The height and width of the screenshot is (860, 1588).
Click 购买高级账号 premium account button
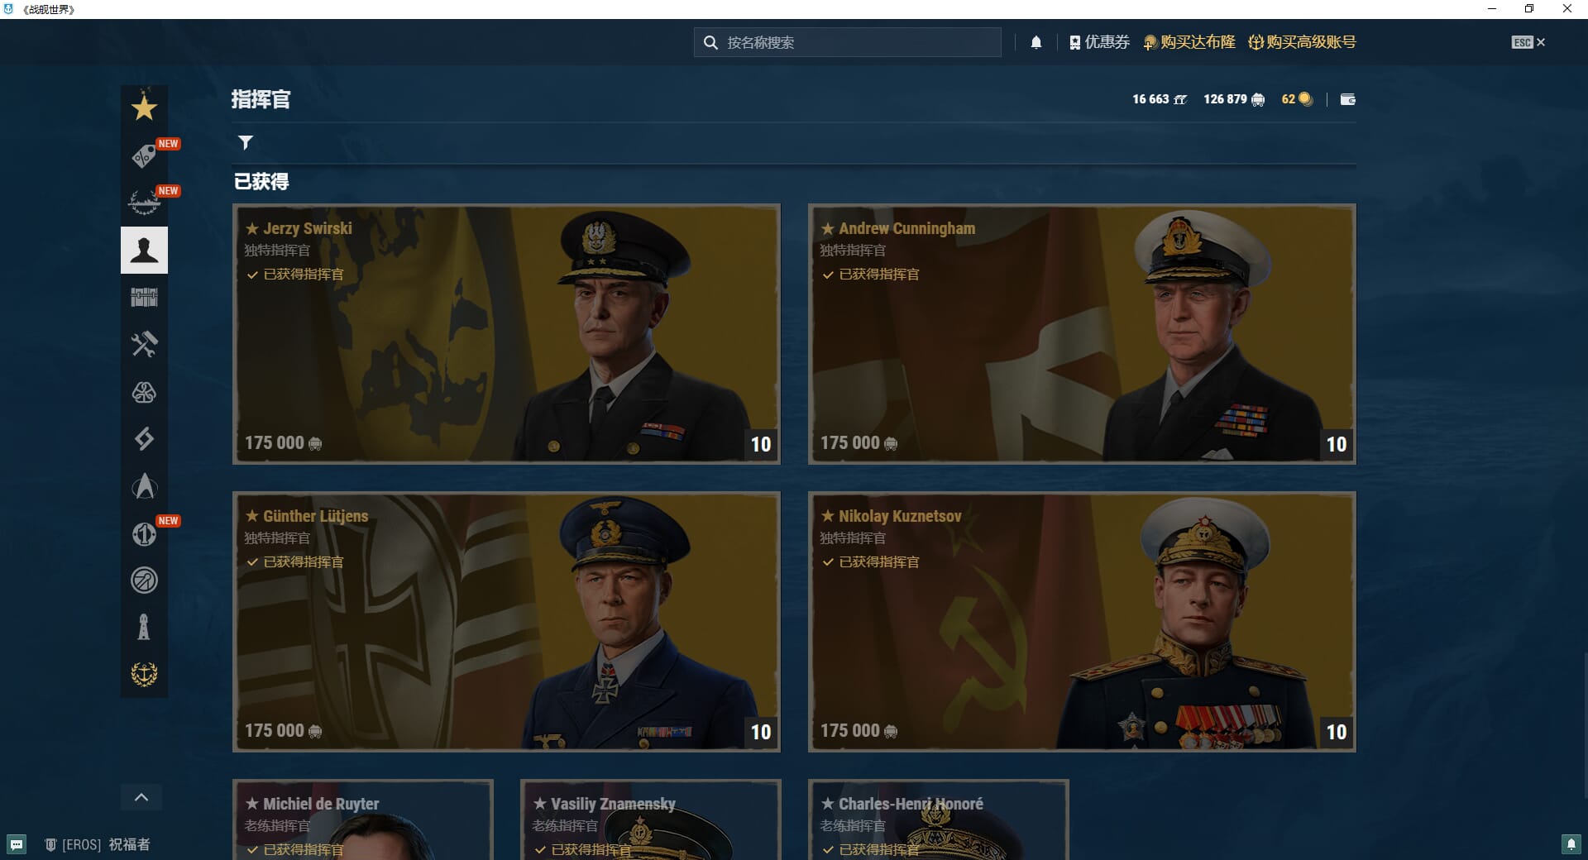tap(1302, 42)
